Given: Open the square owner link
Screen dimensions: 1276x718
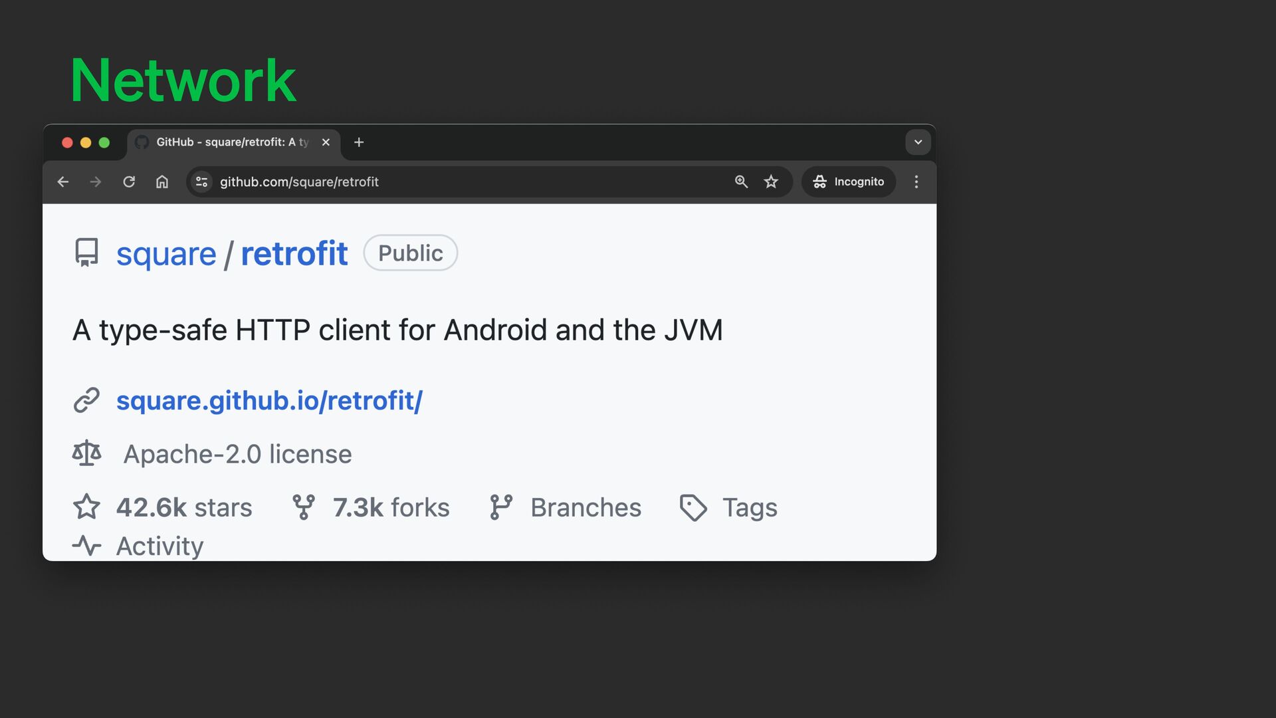Looking at the screenshot, I should click(166, 254).
